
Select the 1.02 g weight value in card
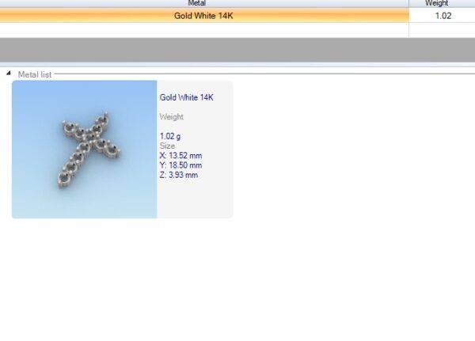pyautogui.click(x=170, y=136)
